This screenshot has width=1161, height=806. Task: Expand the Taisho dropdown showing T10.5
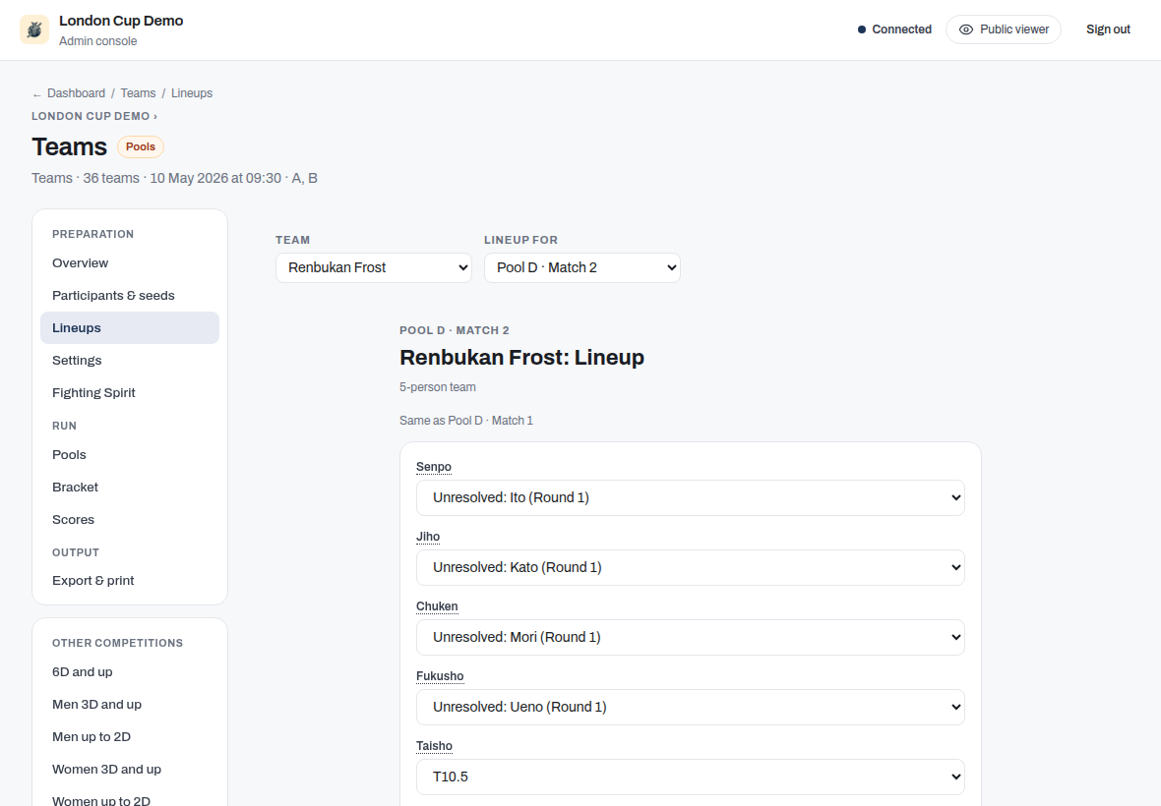(690, 777)
